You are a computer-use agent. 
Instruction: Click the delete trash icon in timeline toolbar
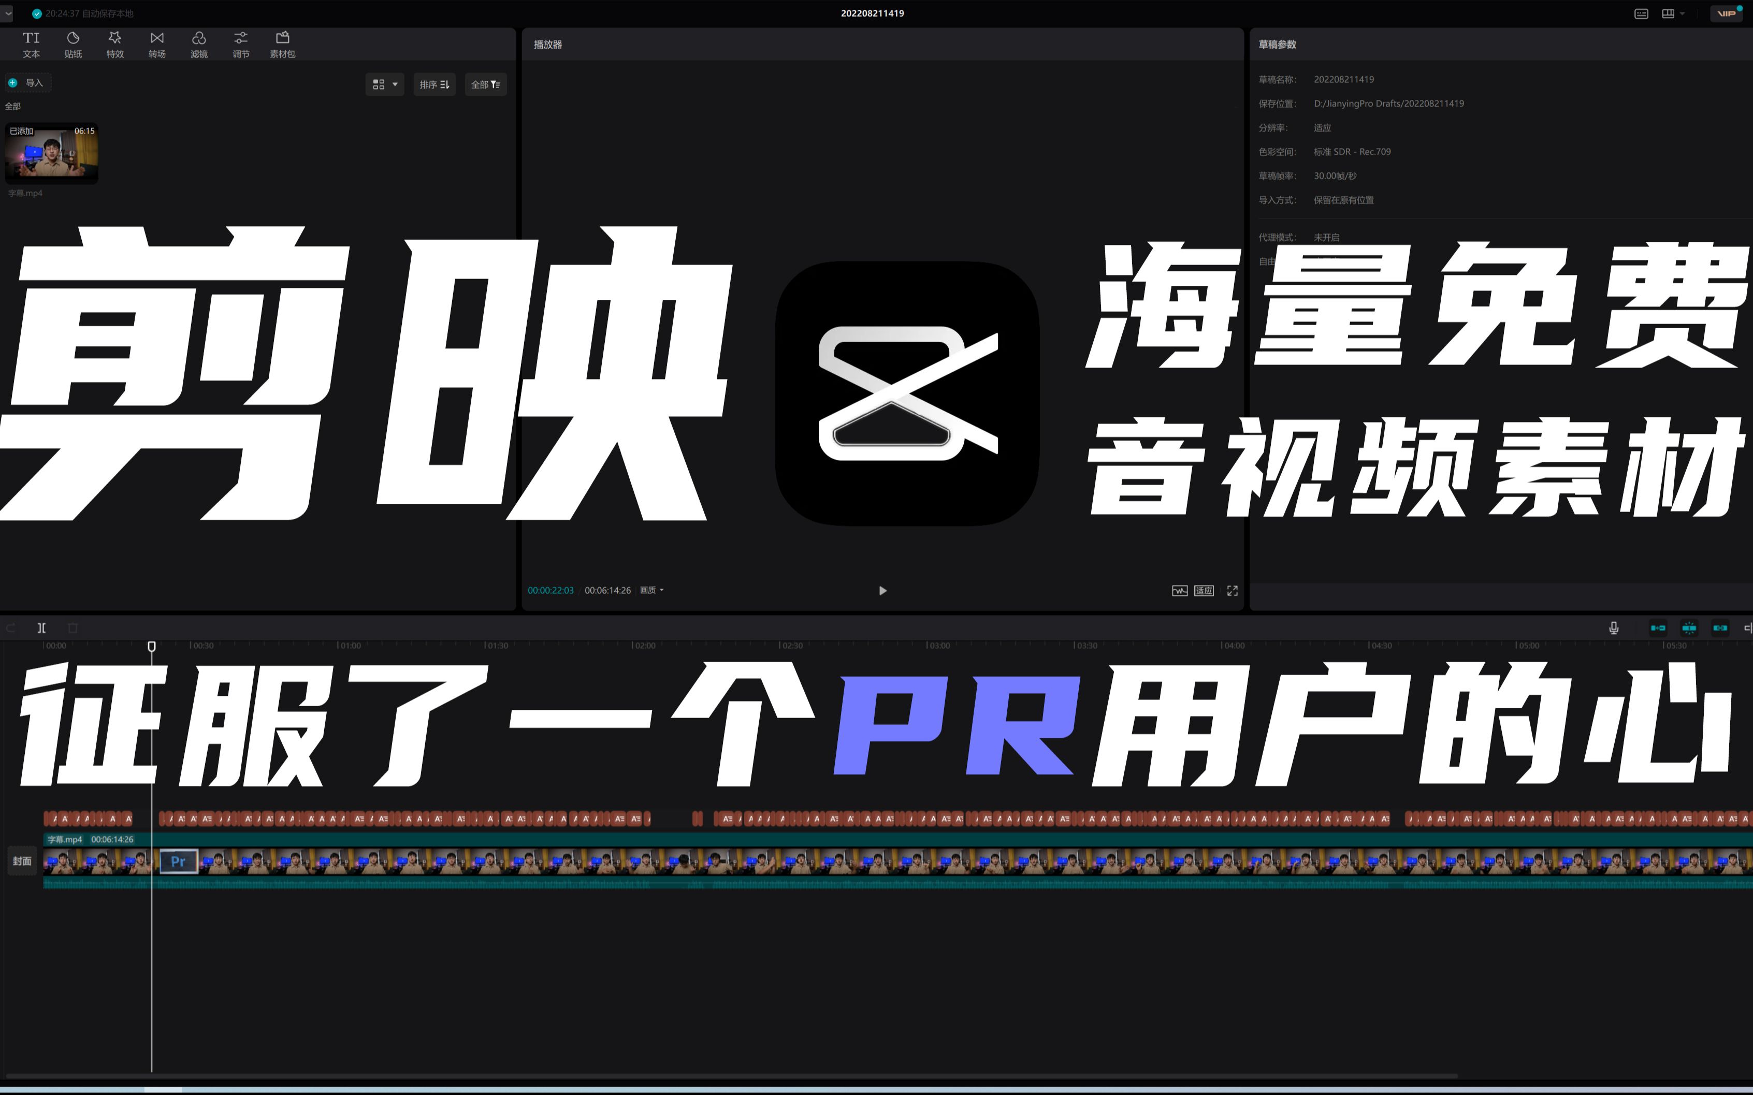point(73,628)
